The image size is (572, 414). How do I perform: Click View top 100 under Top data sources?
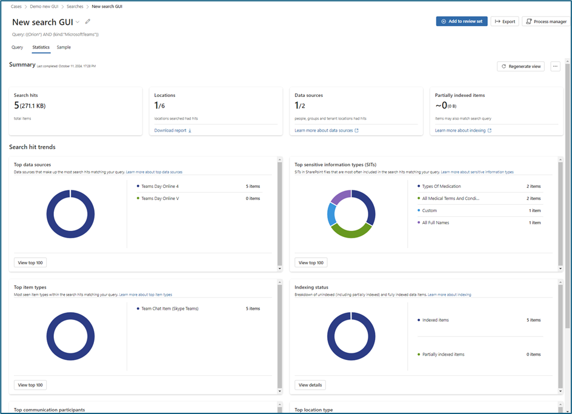tap(30, 262)
